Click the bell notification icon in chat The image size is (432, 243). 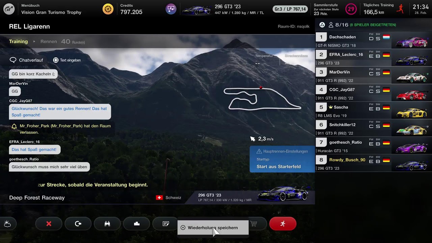pyautogui.click(x=14, y=126)
